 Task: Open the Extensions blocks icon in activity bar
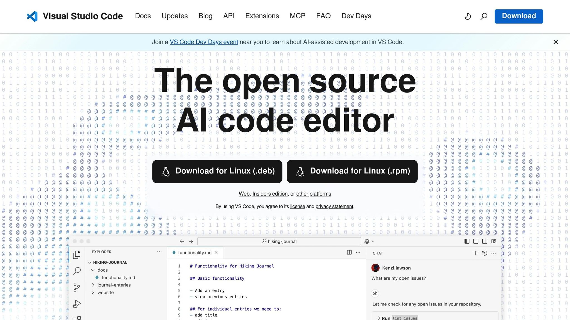77,318
